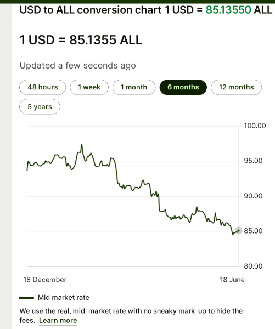Switch chart to 1 week range
275x329 pixels.
pos(89,87)
